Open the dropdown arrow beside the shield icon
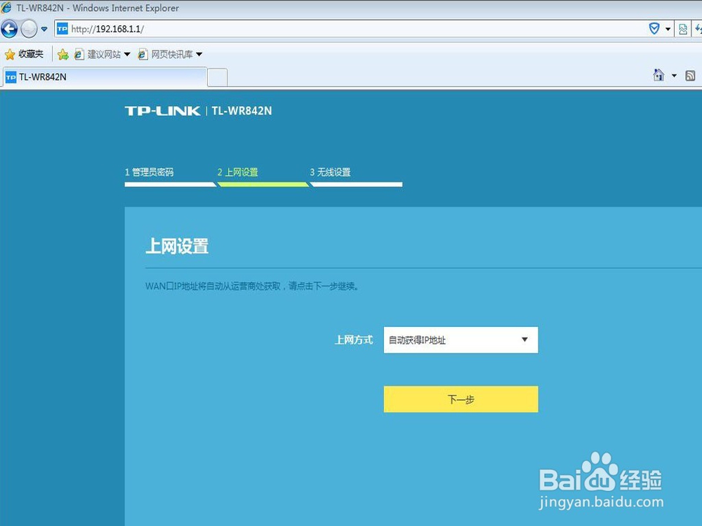 (668, 29)
